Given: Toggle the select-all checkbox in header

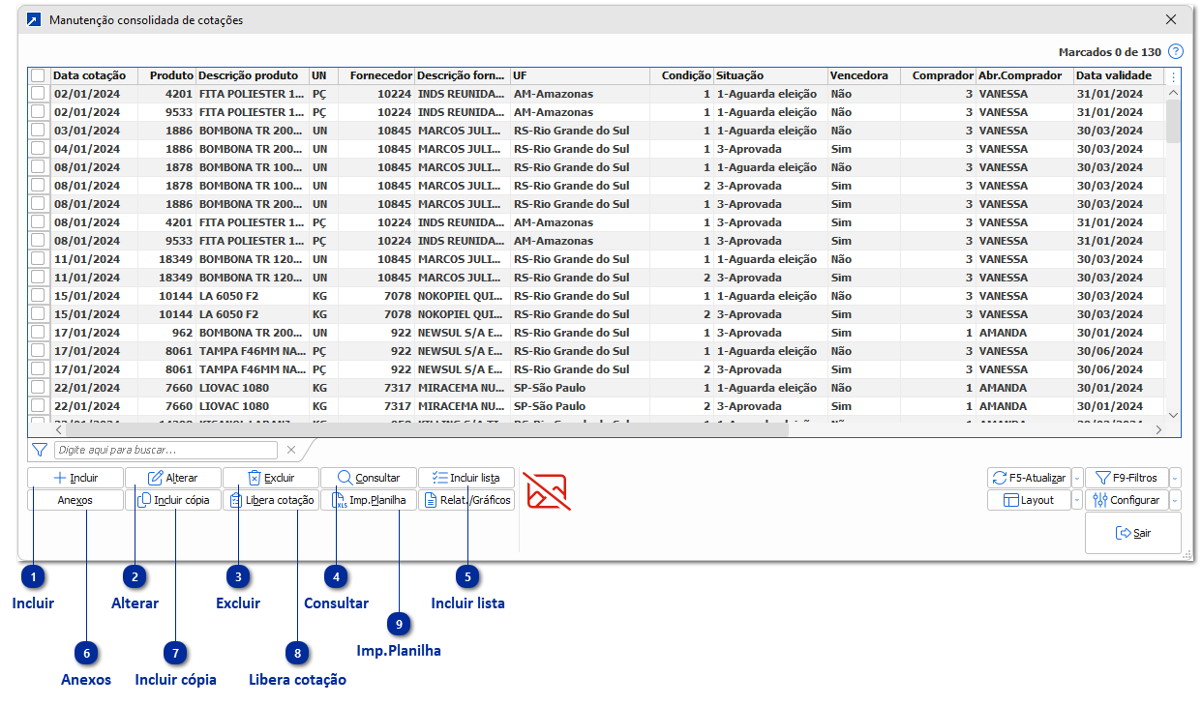Looking at the screenshot, I should [x=38, y=75].
